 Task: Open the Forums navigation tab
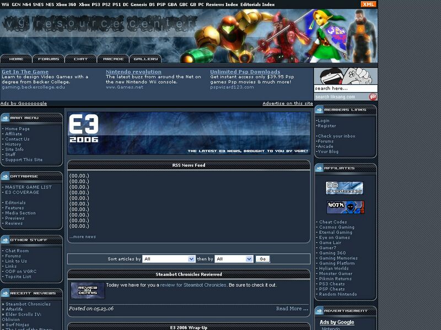[x=49, y=59]
